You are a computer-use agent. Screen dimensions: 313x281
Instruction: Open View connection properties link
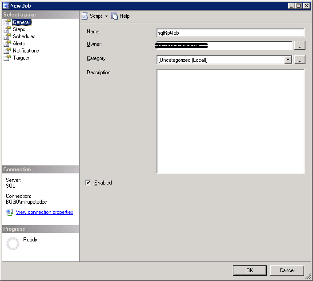click(x=44, y=213)
